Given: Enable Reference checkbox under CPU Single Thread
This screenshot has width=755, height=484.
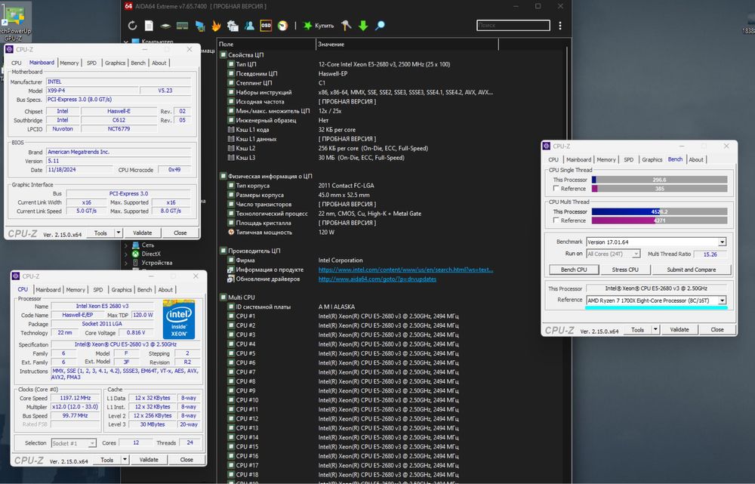Looking at the screenshot, I should pyautogui.click(x=556, y=188).
